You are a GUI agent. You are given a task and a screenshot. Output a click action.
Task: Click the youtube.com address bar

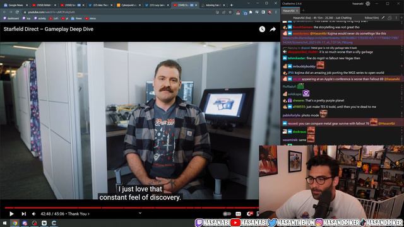[119, 12]
